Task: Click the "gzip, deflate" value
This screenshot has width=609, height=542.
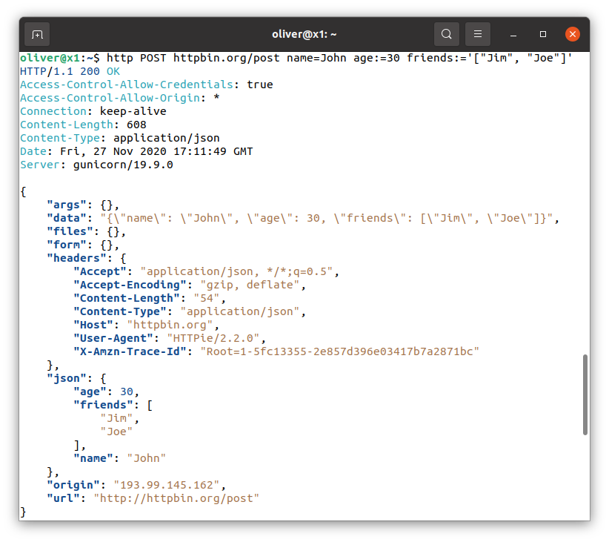Action: [250, 285]
